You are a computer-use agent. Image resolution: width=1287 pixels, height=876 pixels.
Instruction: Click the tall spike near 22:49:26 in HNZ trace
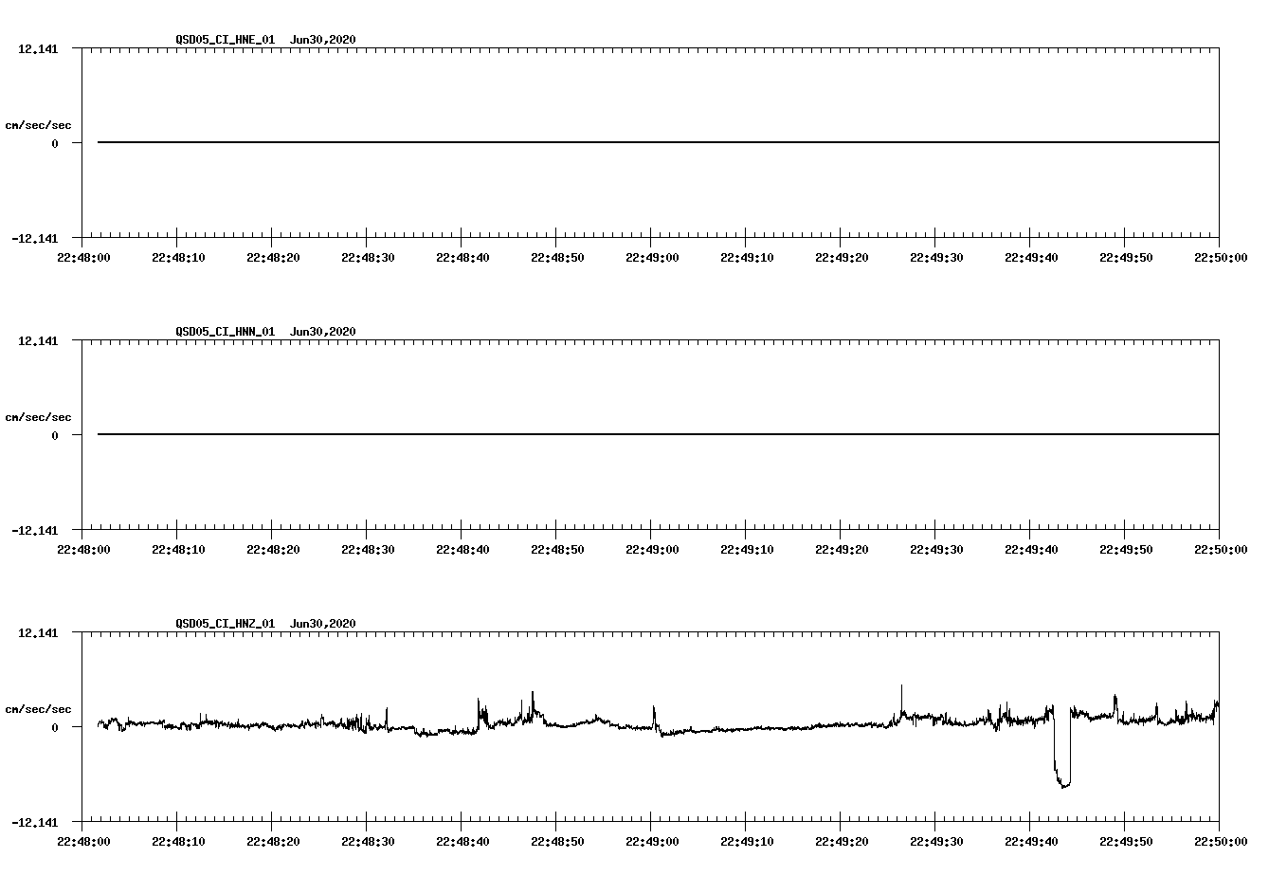[x=901, y=702]
